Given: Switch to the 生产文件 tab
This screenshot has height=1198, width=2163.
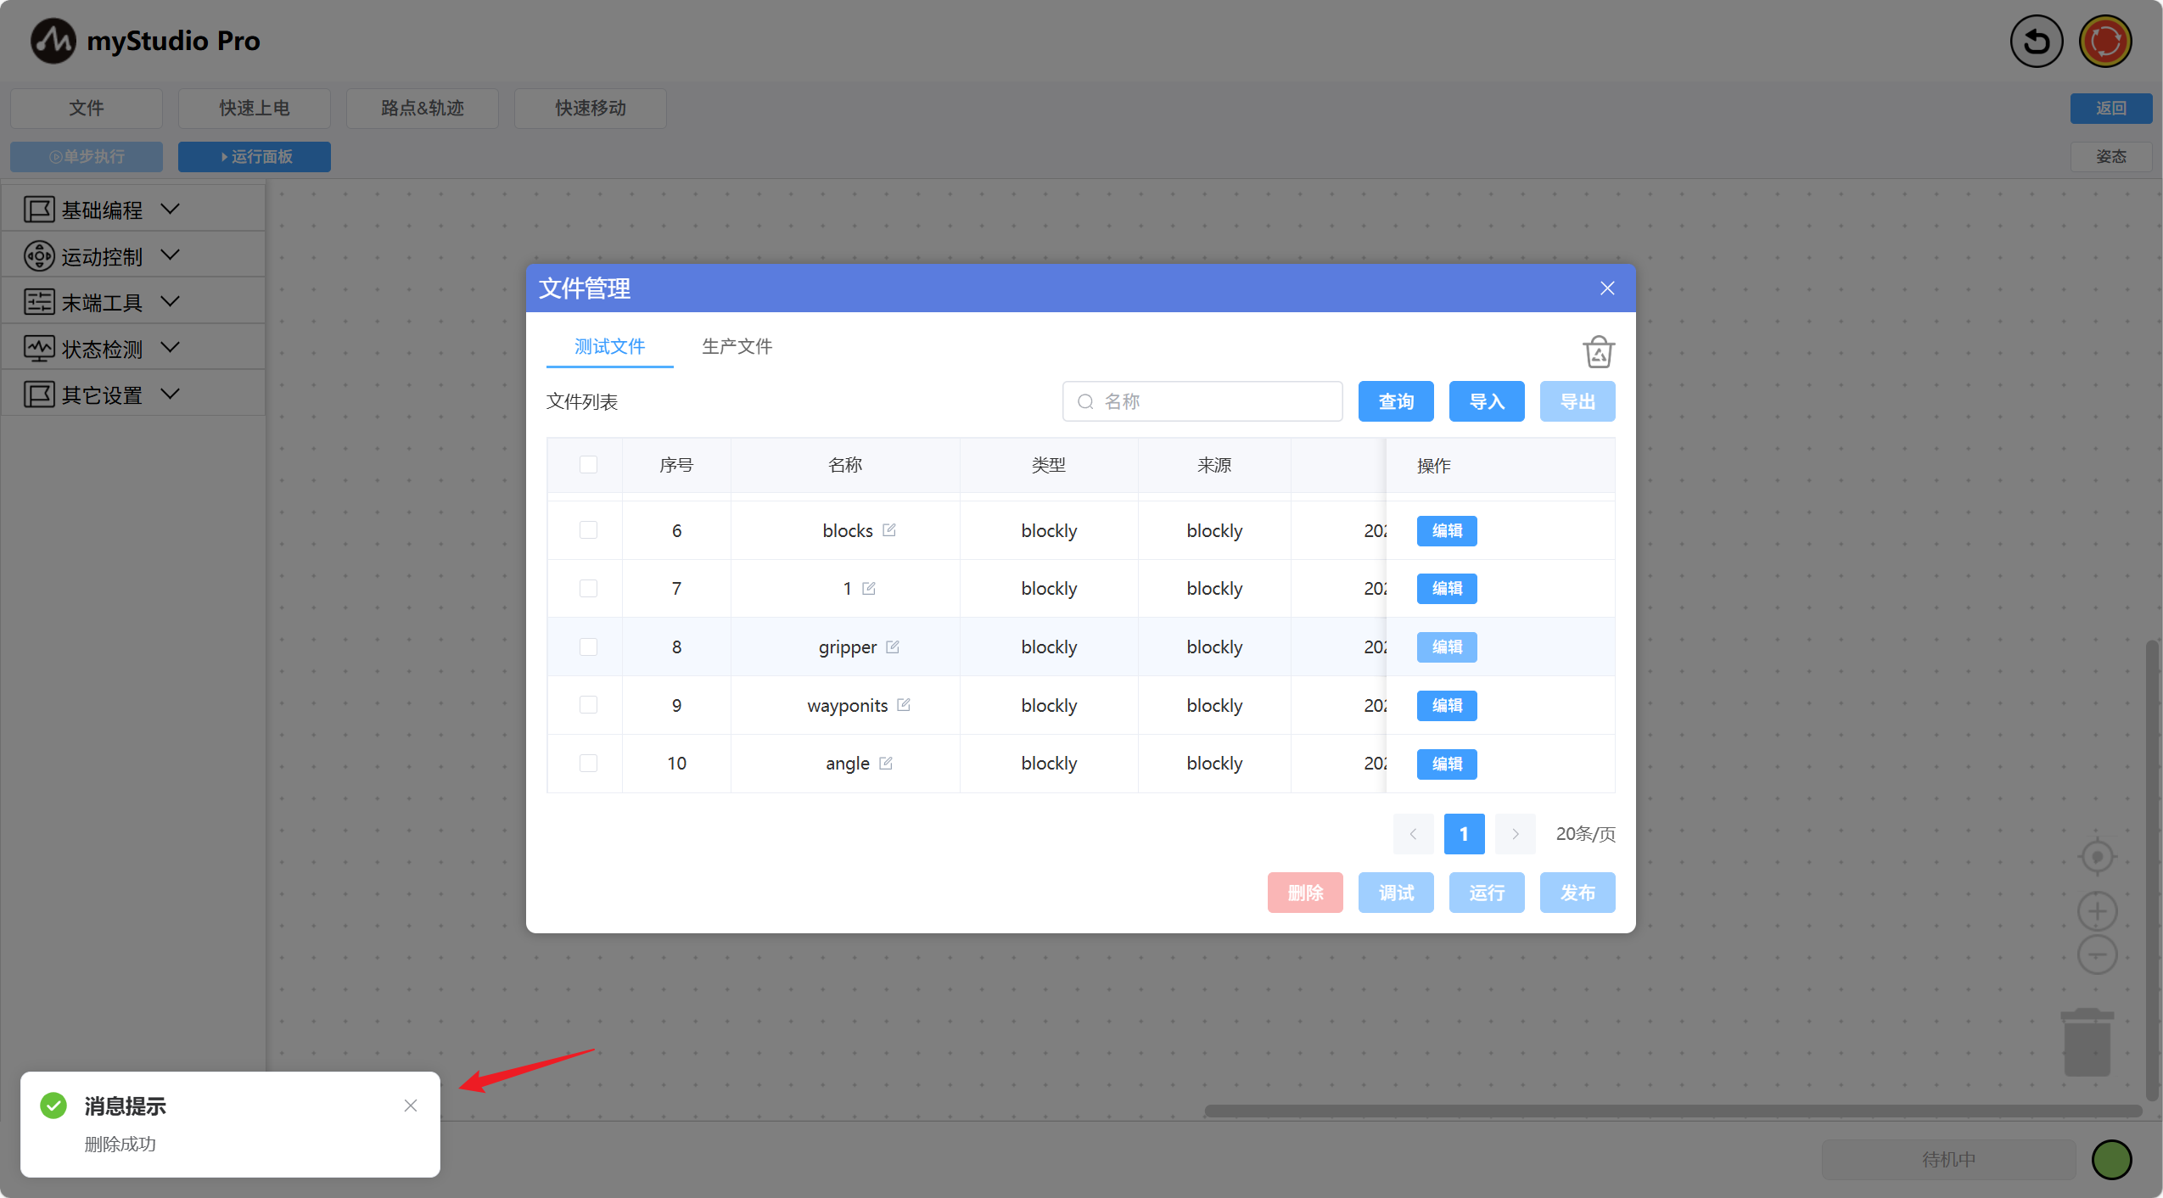Looking at the screenshot, I should coord(737,346).
